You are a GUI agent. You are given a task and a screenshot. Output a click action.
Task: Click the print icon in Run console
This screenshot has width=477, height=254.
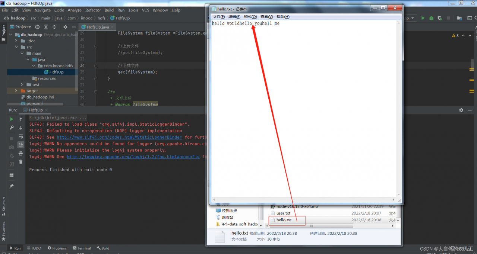[21, 153]
